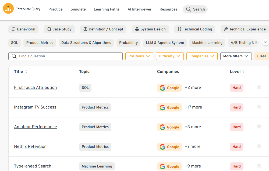
Task: Pick the Technical Experience filter chip
Action: tap(245, 29)
